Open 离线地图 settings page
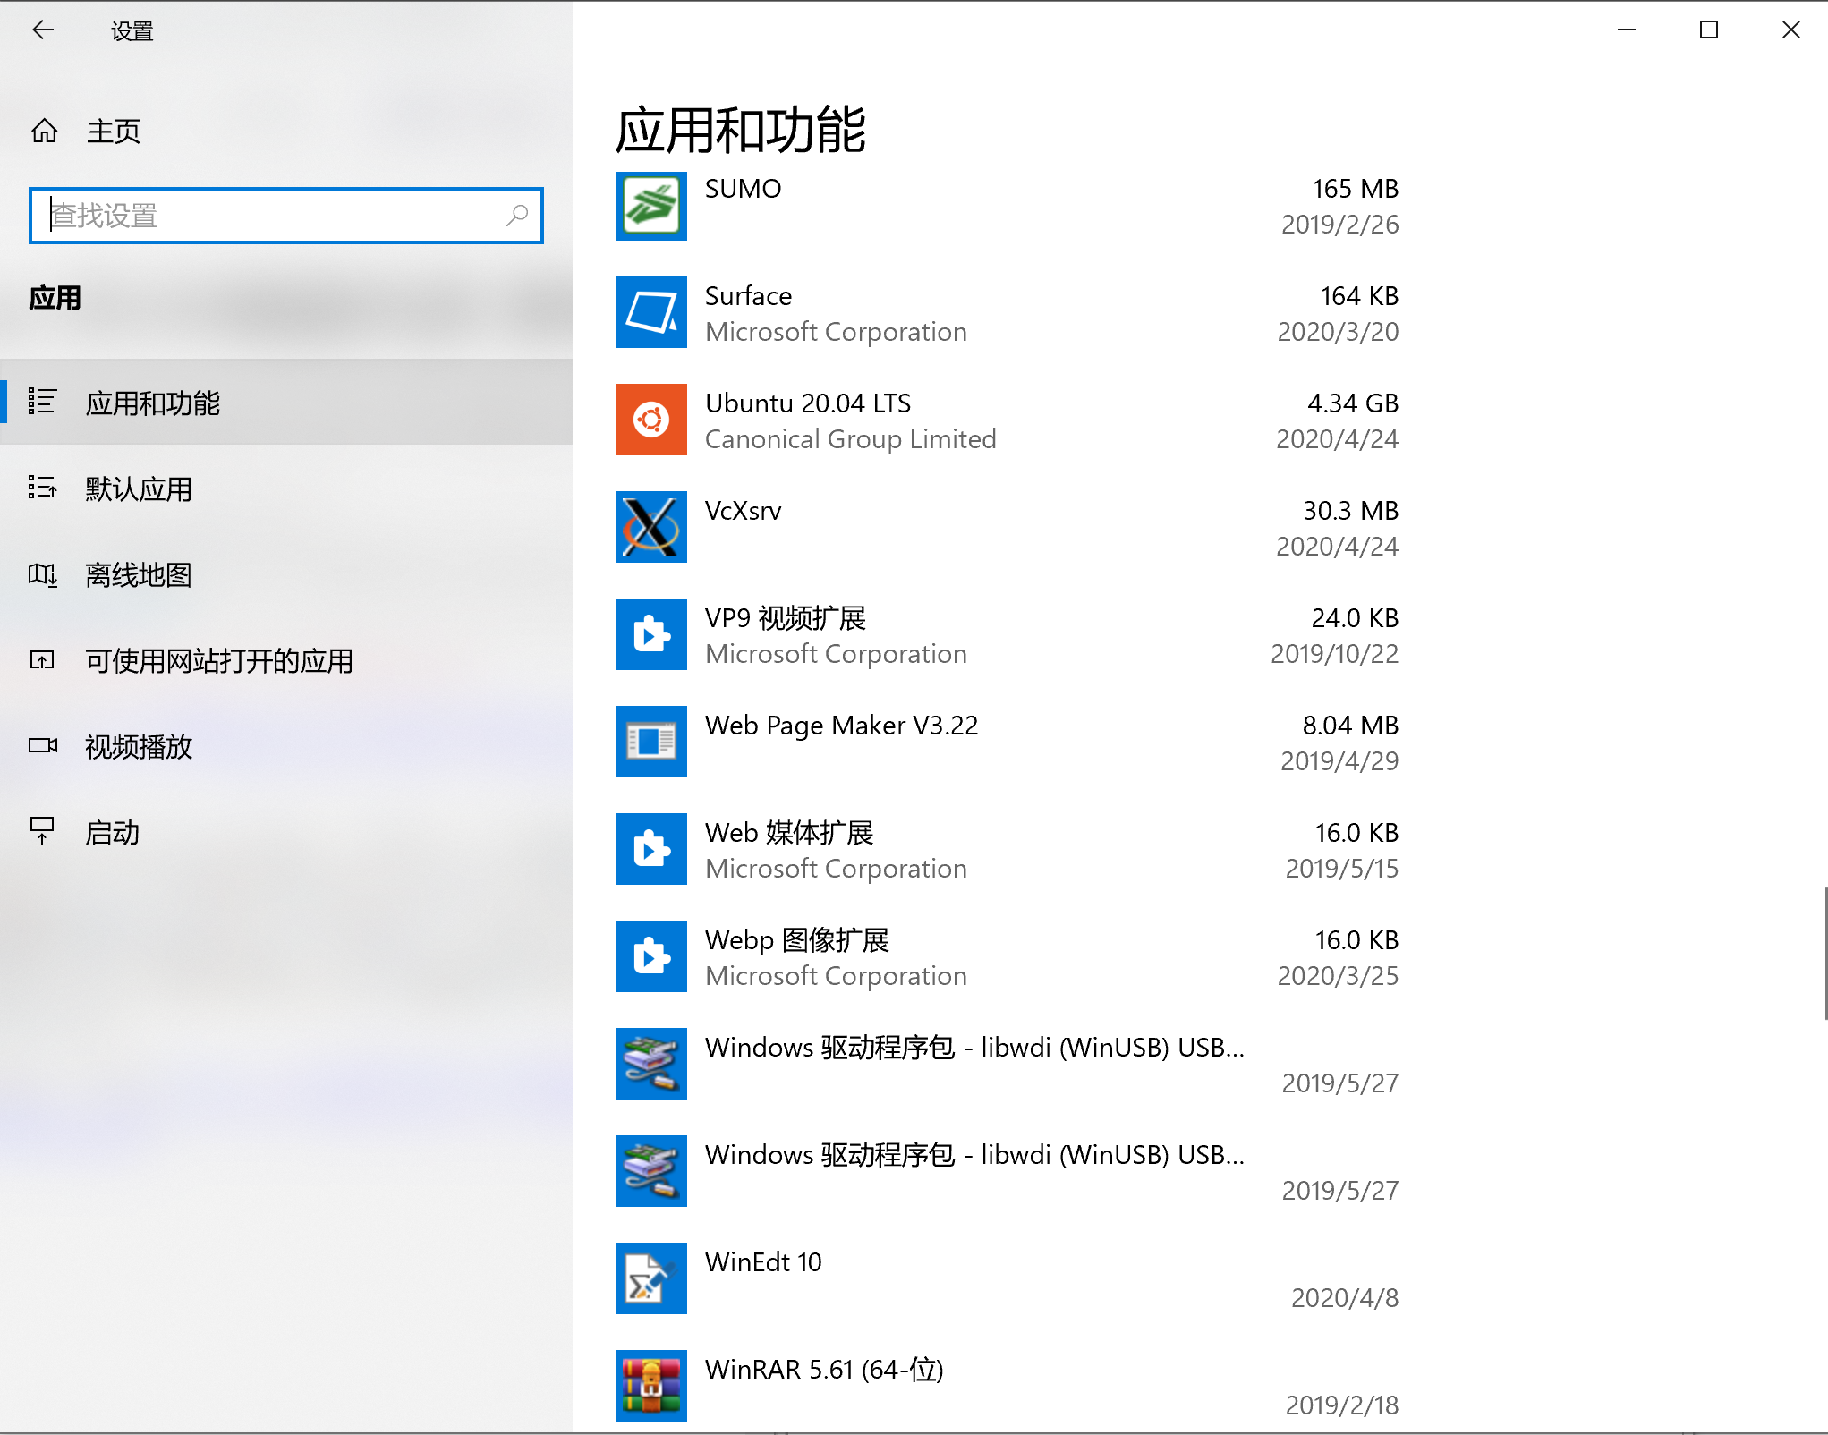The width and height of the screenshot is (1828, 1435). [286, 574]
